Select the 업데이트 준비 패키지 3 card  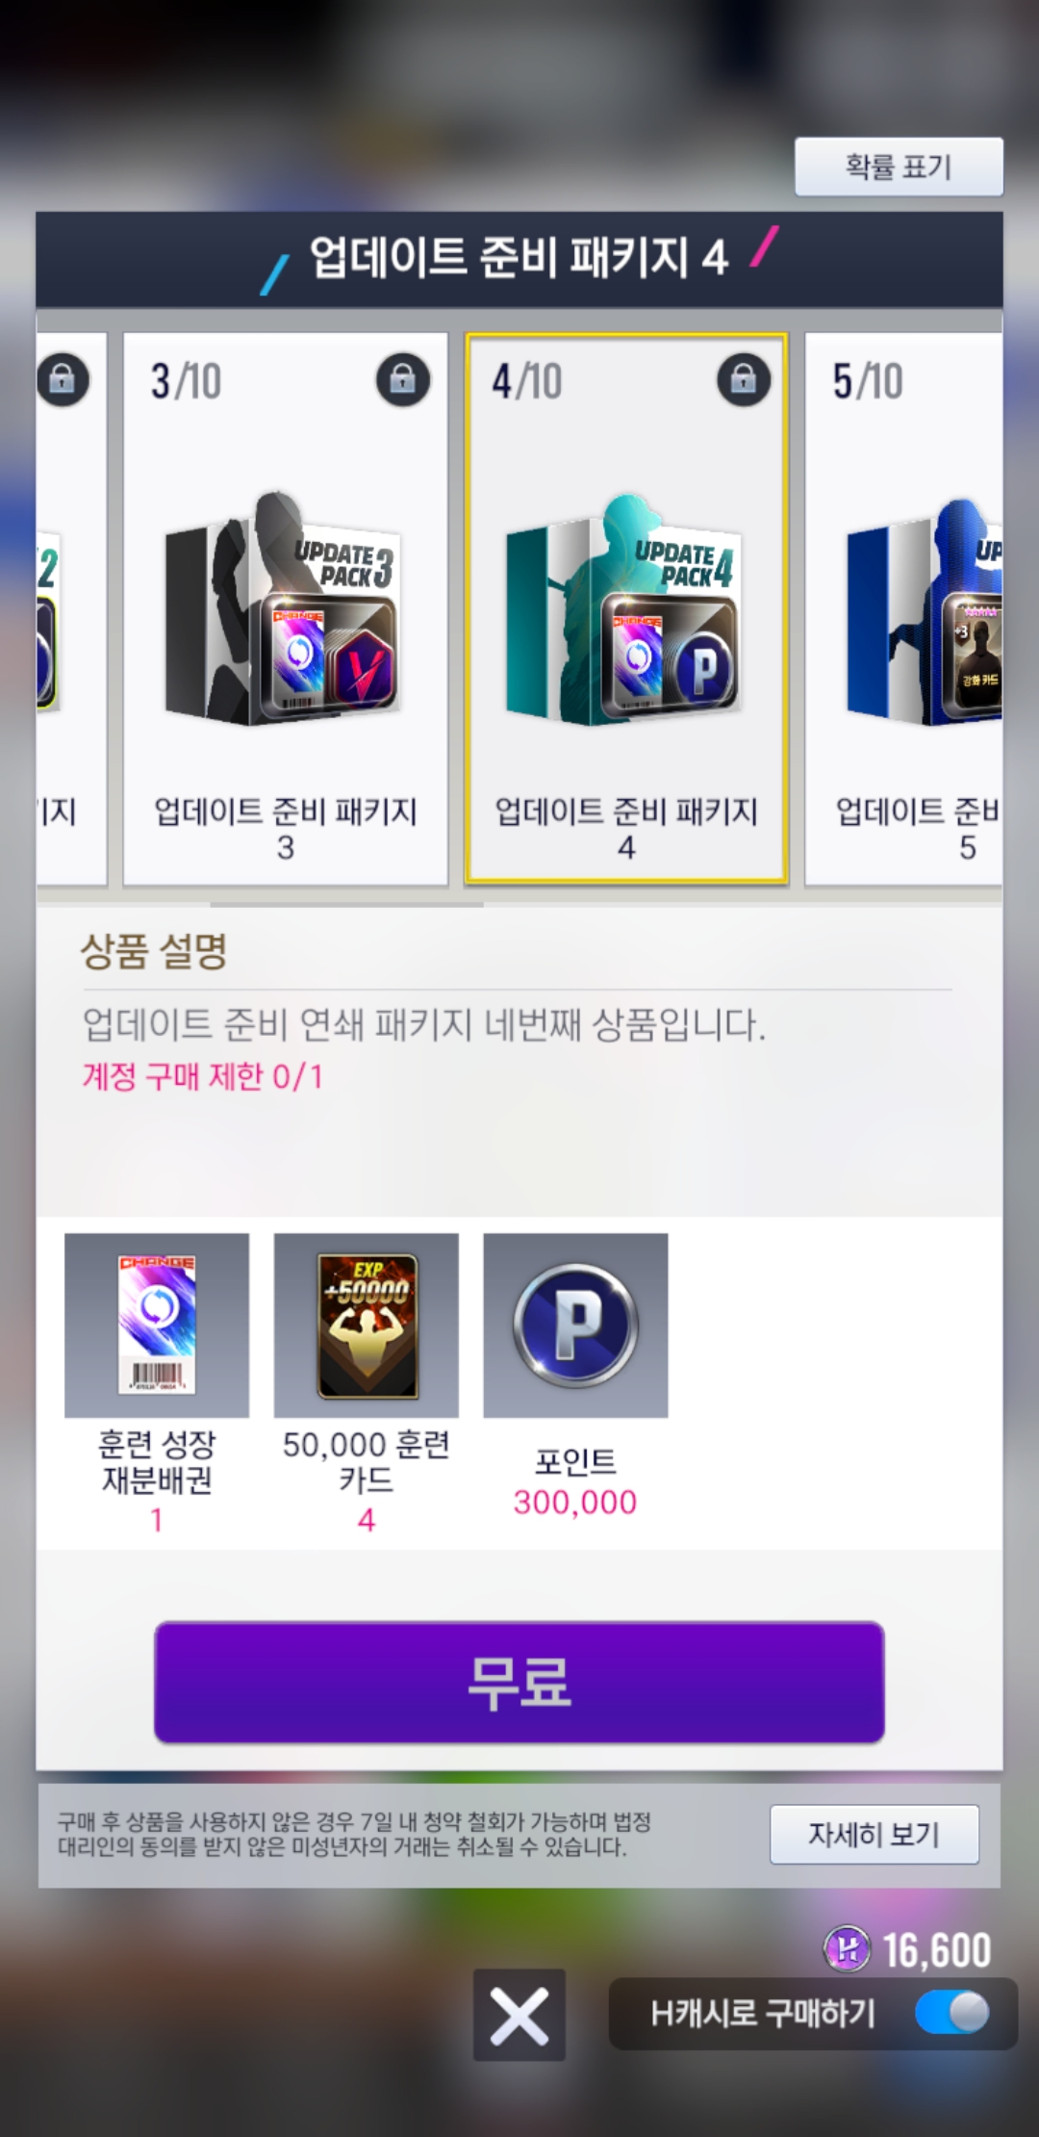286,608
